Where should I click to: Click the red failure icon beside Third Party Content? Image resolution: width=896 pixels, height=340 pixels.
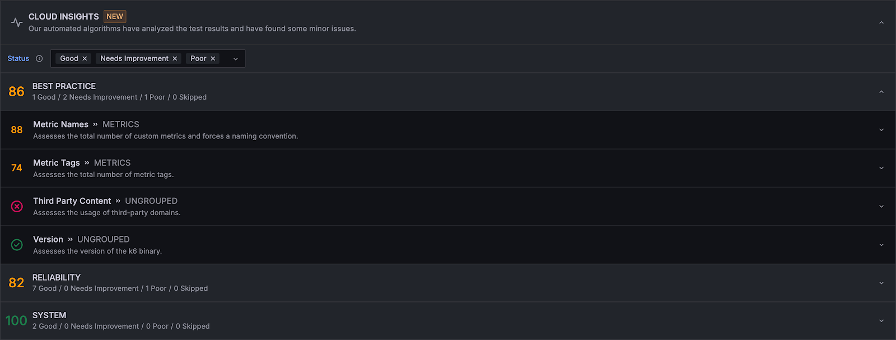(x=16, y=206)
